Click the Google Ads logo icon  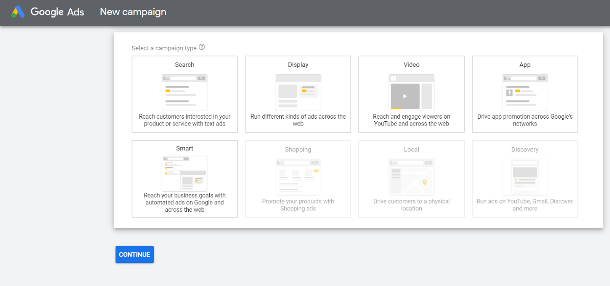[18, 12]
